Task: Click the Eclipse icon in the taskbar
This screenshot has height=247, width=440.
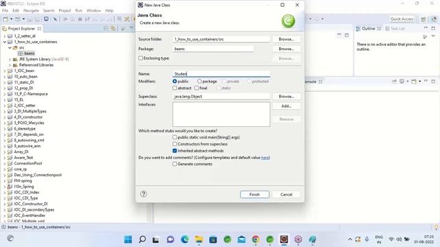Action: click(284, 239)
